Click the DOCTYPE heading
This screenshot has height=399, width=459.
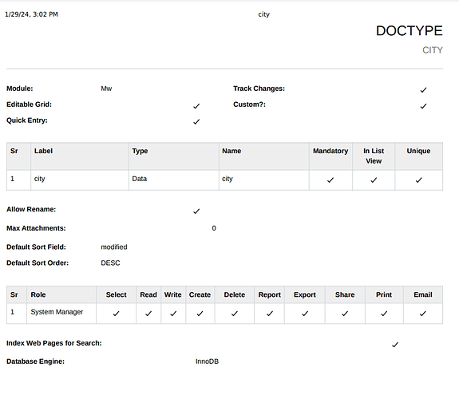click(410, 31)
